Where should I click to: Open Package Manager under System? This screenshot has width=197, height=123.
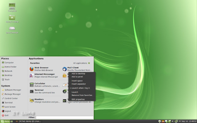[11, 94]
